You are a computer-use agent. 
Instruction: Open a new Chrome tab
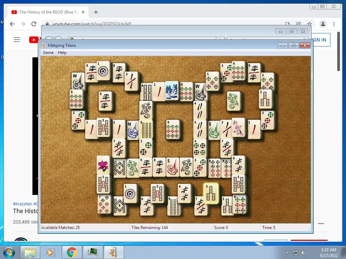click(96, 12)
